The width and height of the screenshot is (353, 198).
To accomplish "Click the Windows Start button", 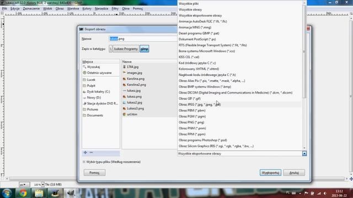I will click(7, 193).
